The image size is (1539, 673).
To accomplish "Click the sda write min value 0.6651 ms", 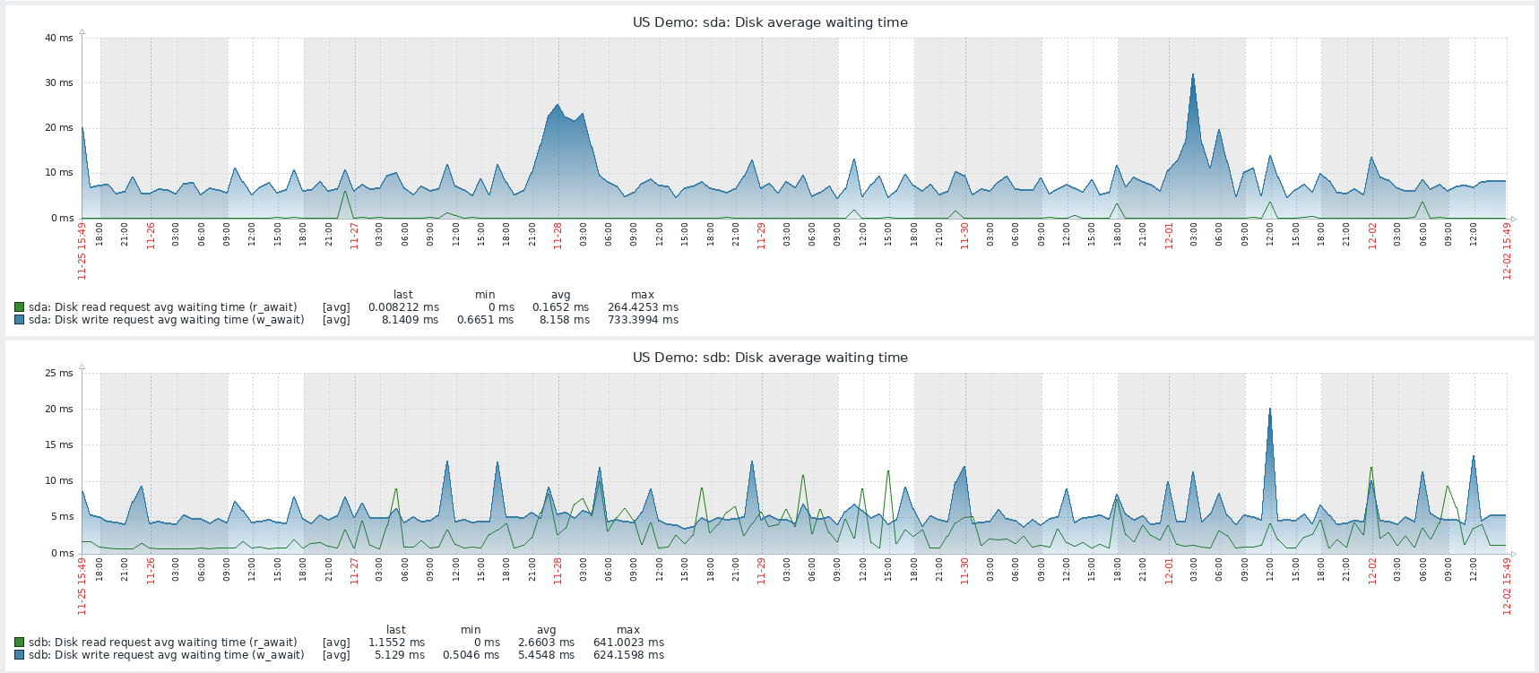I will (x=486, y=320).
